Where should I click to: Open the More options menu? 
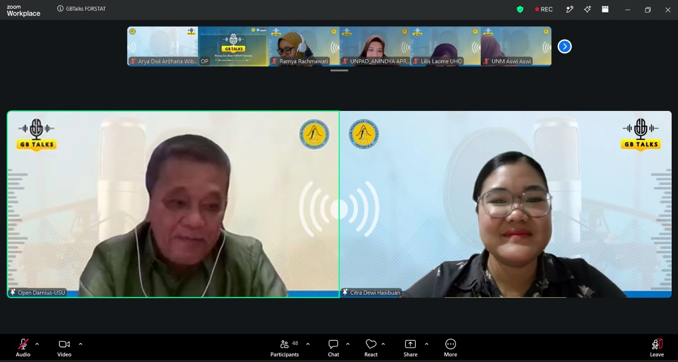[450, 348]
